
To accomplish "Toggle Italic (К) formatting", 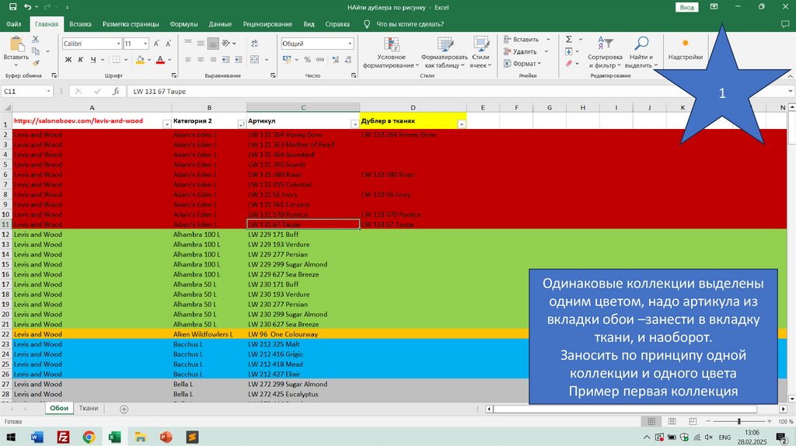I will (82, 60).
